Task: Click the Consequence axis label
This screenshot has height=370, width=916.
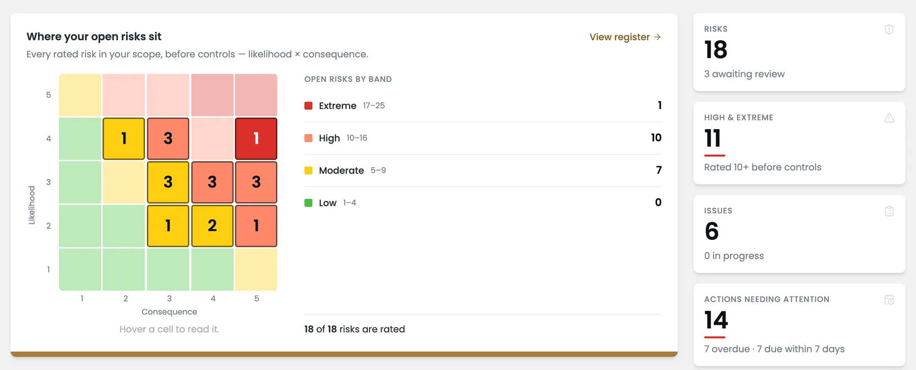Action: click(169, 312)
